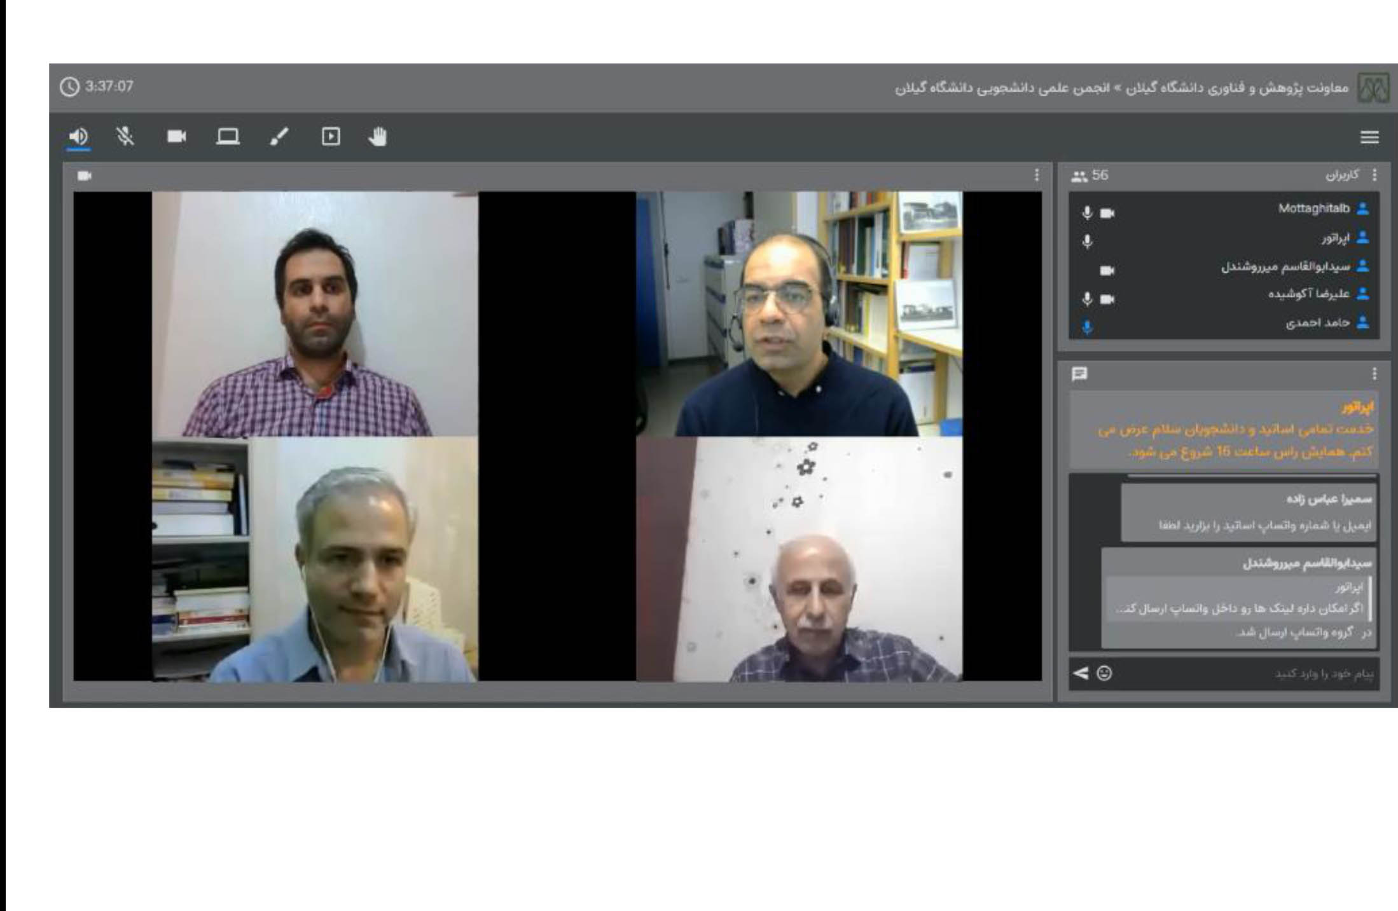Open the hamburger main menu
The width and height of the screenshot is (1398, 911).
click(x=1369, y=137)
